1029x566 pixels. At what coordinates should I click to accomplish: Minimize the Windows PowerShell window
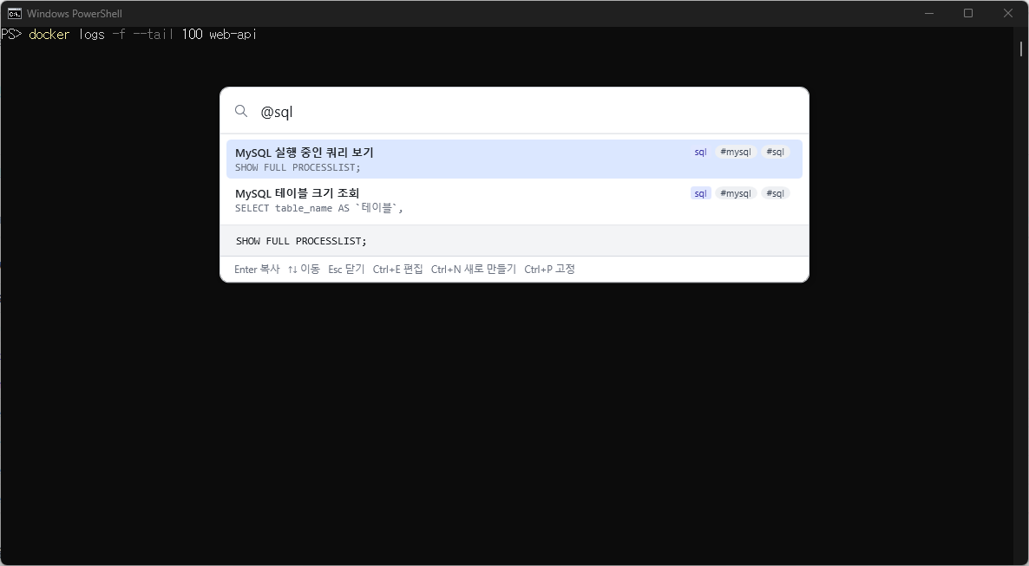coord(928,13)
